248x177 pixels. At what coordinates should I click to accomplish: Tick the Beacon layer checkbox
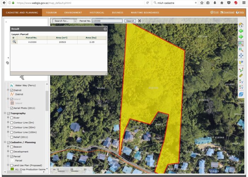click(x=12, y=147)
